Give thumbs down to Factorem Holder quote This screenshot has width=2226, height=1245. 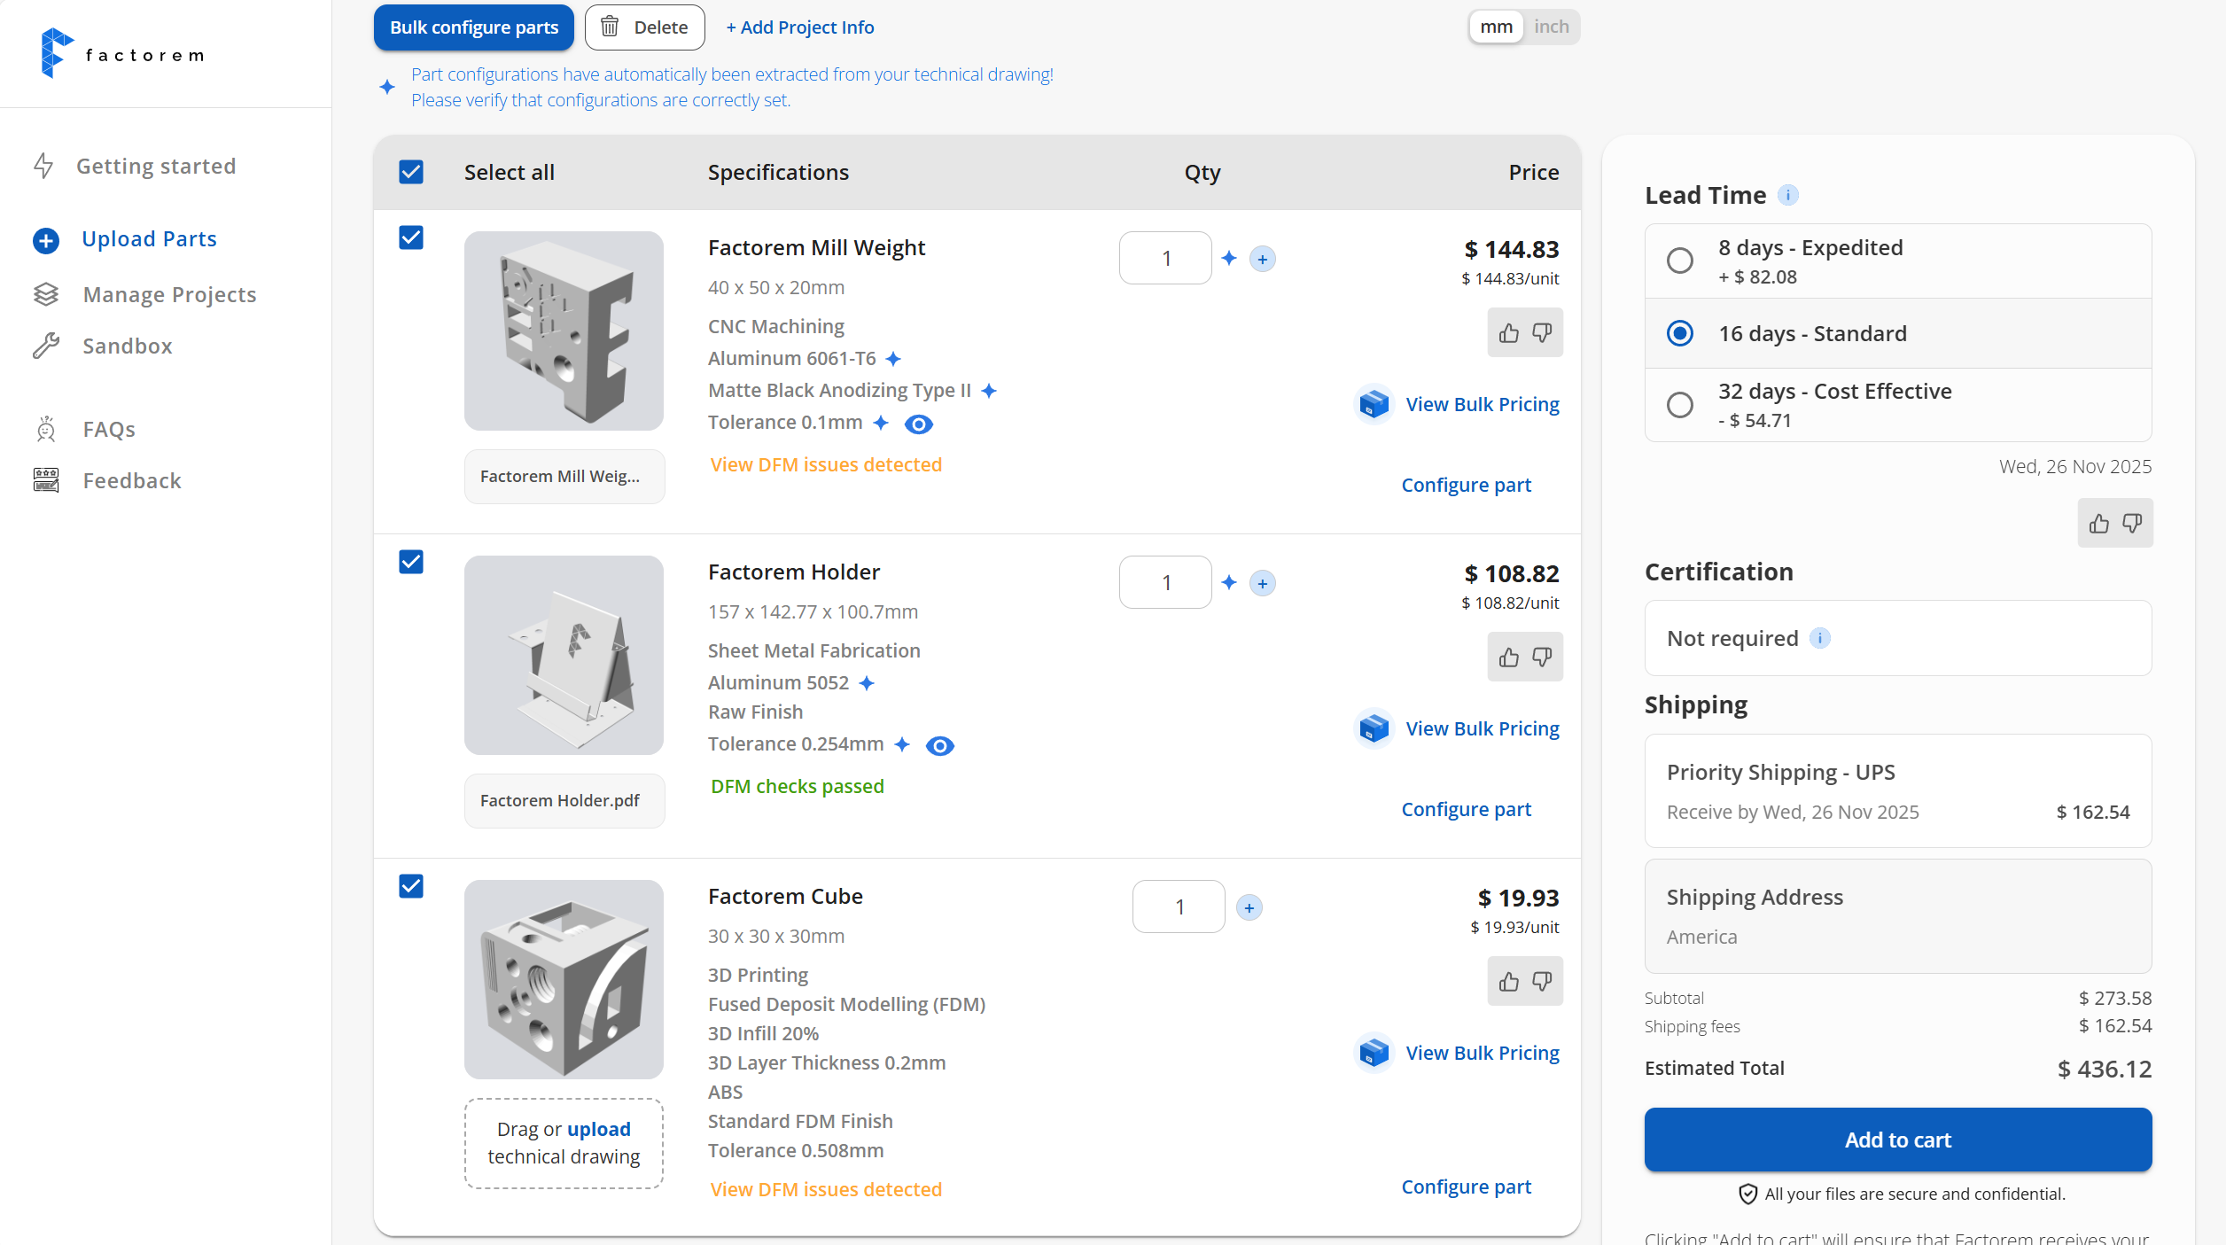click(1541, 657)
